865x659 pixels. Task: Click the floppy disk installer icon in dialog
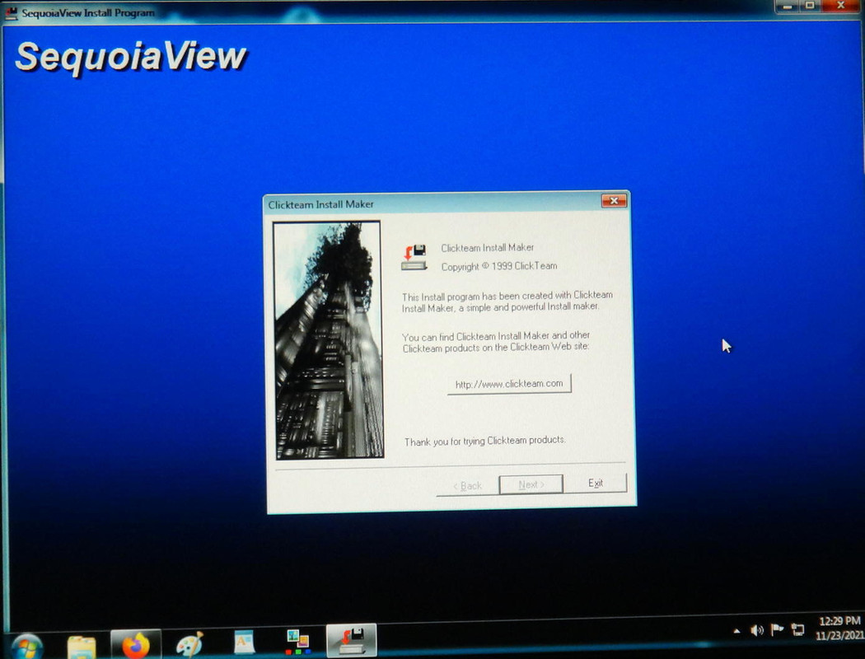click(414, 258)
